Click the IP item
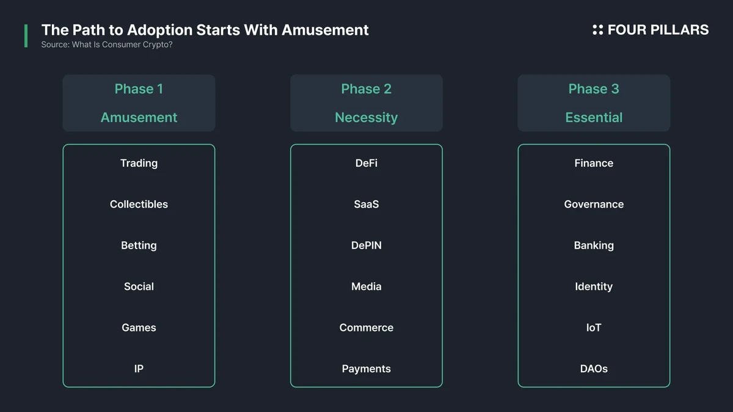Viewport: 733px width, 412px height. coord(139,369)
